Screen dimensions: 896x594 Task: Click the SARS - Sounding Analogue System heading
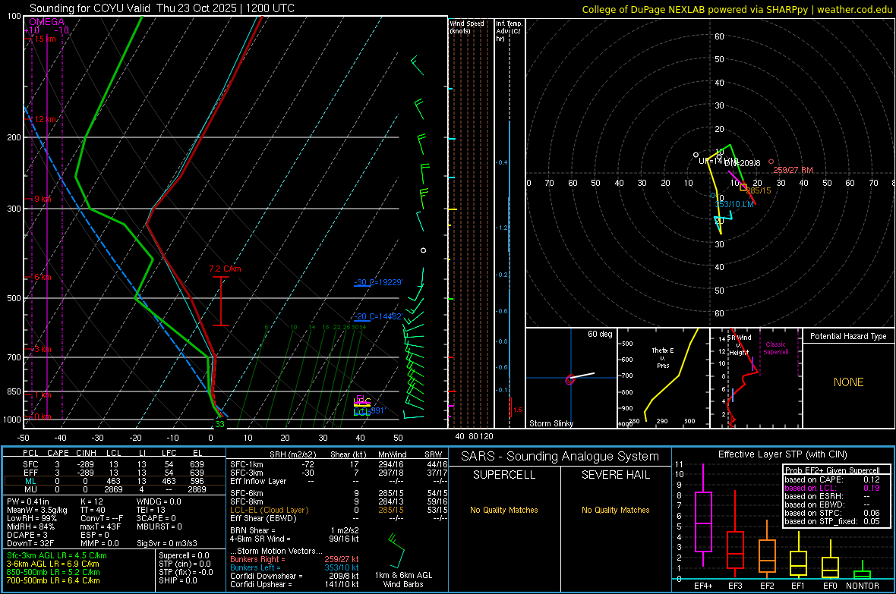(560, 457)
